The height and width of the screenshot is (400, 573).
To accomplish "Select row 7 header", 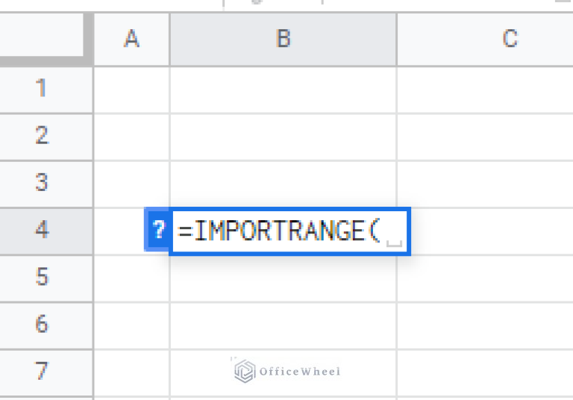I will click(42, 371).
